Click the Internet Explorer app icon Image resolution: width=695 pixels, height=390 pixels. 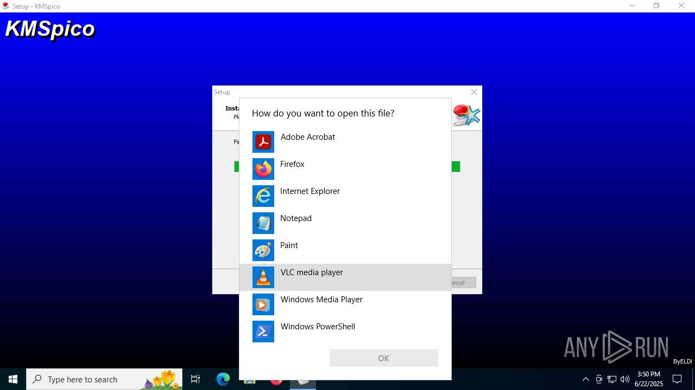tap(263, 196)
